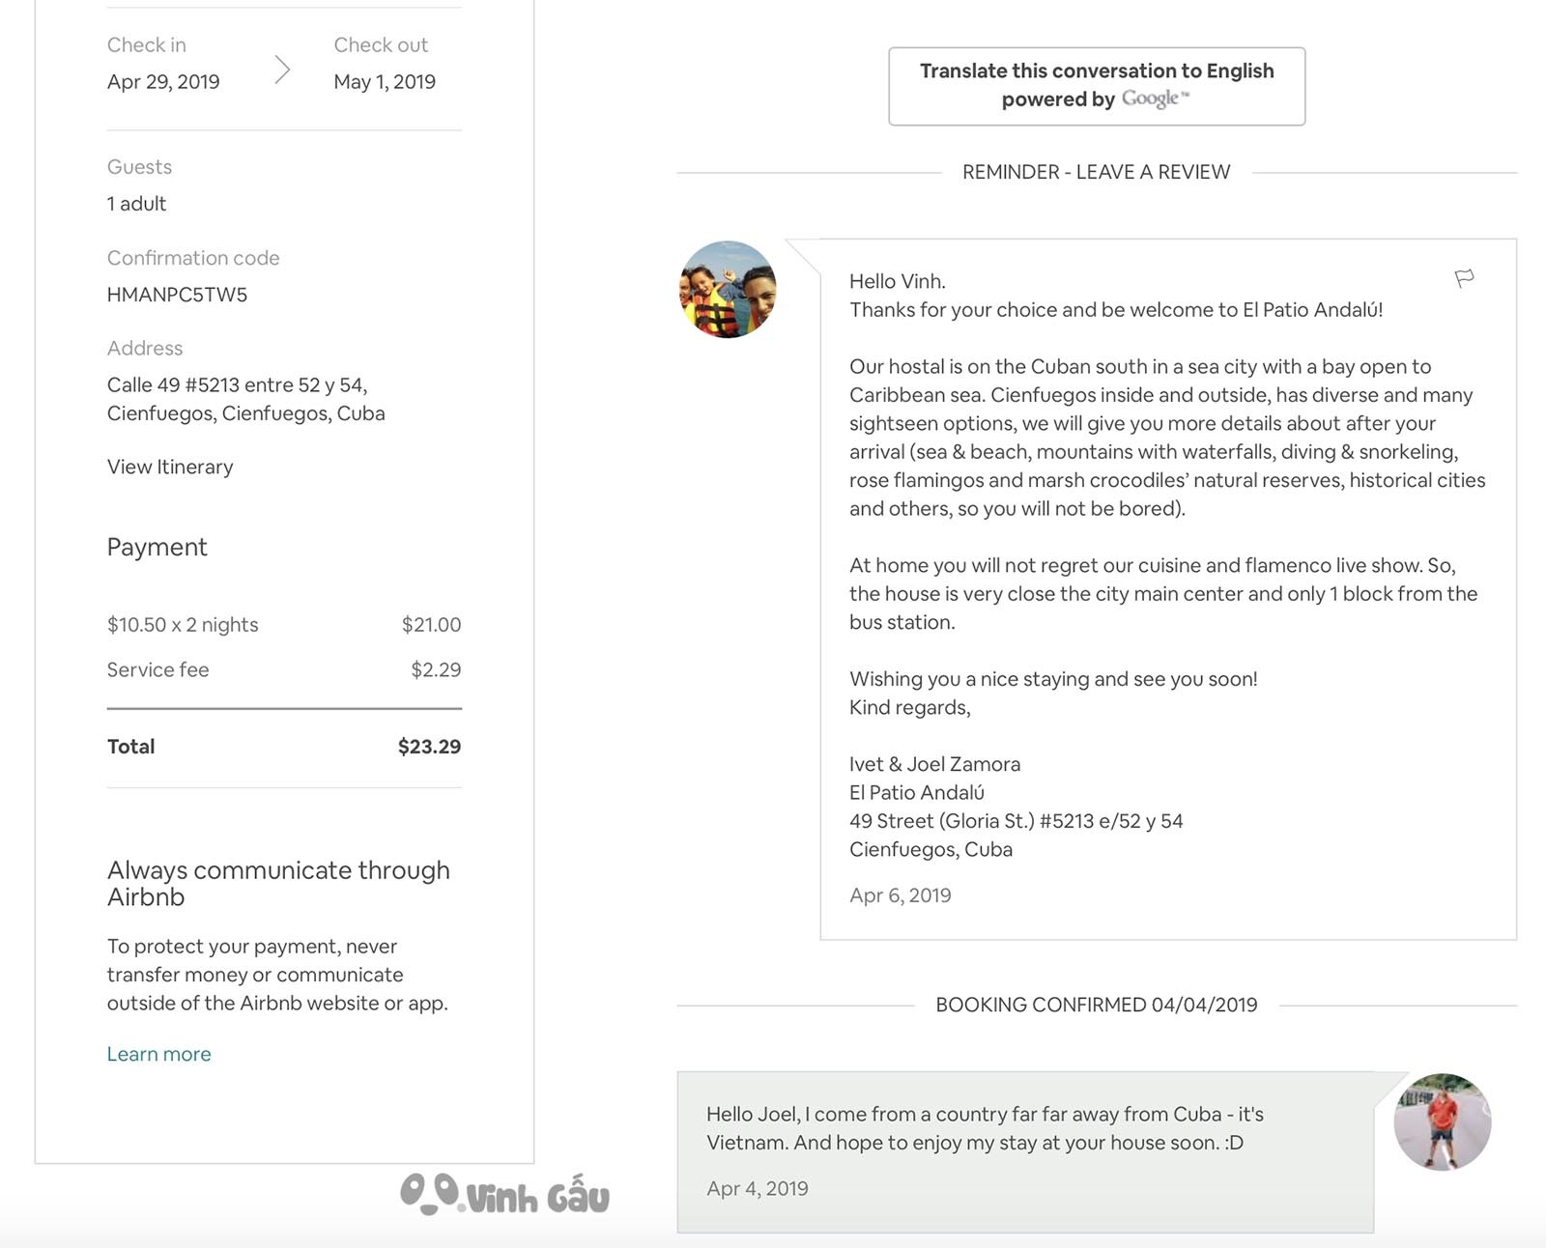1546x1248 pixels.
Task: Open the guest's profile photo
Action: pyautogui.click(x=1443, y=1121)
